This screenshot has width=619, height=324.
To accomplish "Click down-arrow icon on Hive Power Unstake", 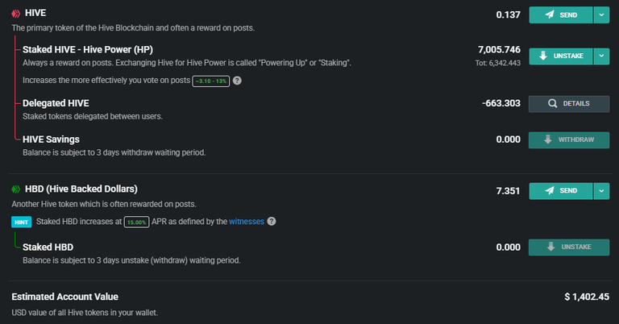I will coord(543,56).
